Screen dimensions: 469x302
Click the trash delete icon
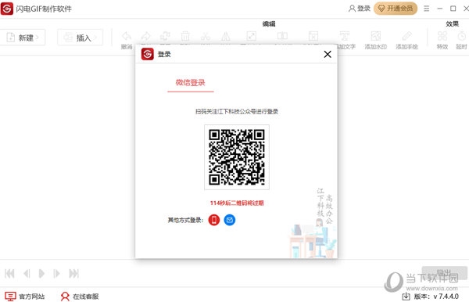coord(185,37)
